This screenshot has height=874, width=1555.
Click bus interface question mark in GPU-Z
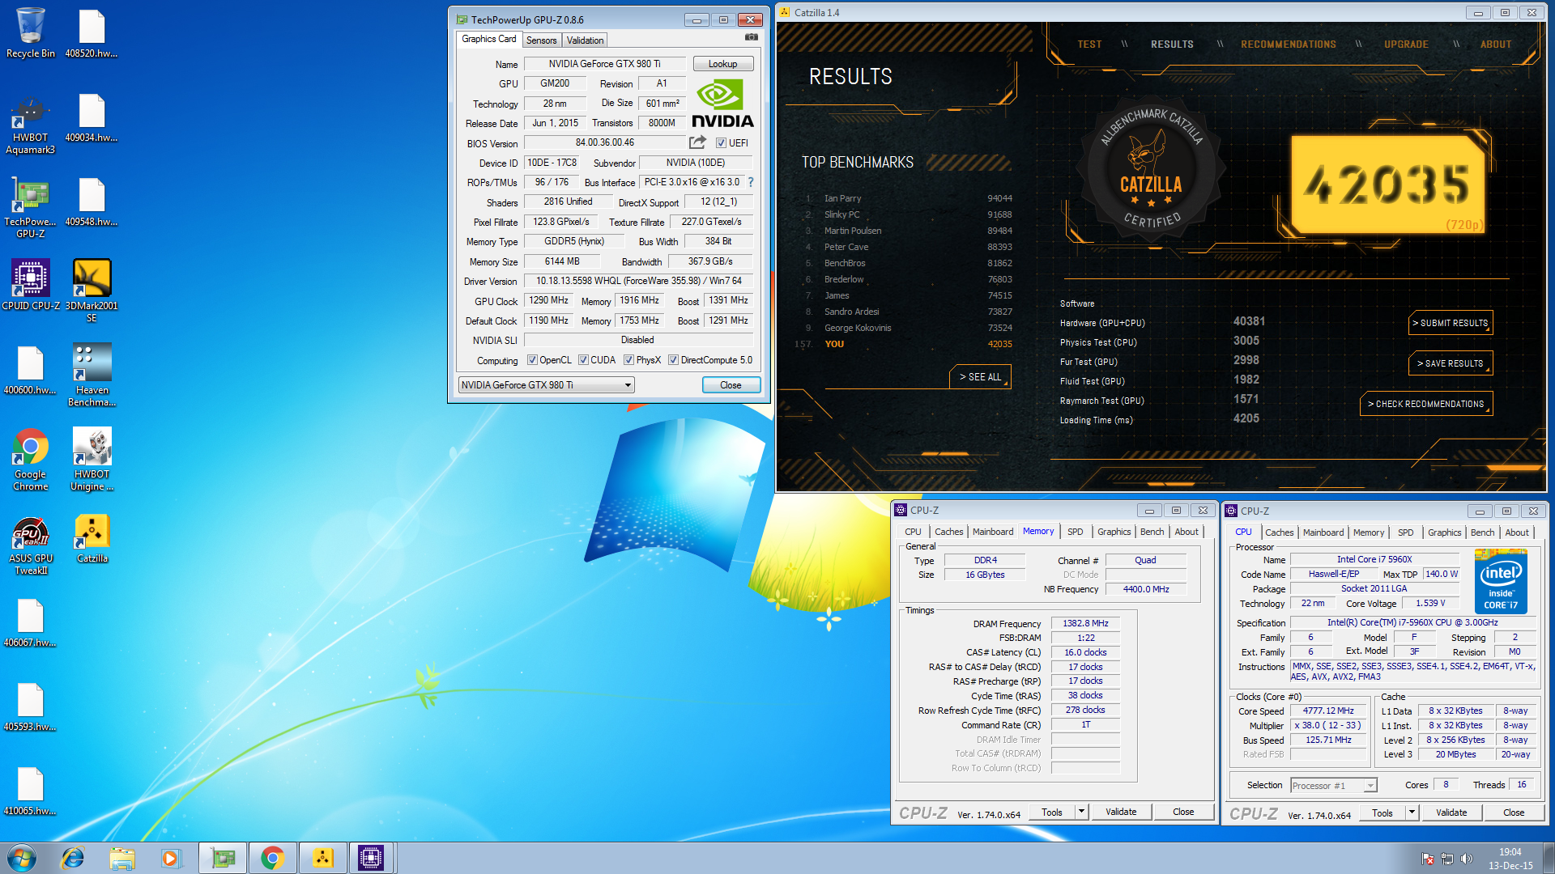pyautogui.click(x=751, y=182)
